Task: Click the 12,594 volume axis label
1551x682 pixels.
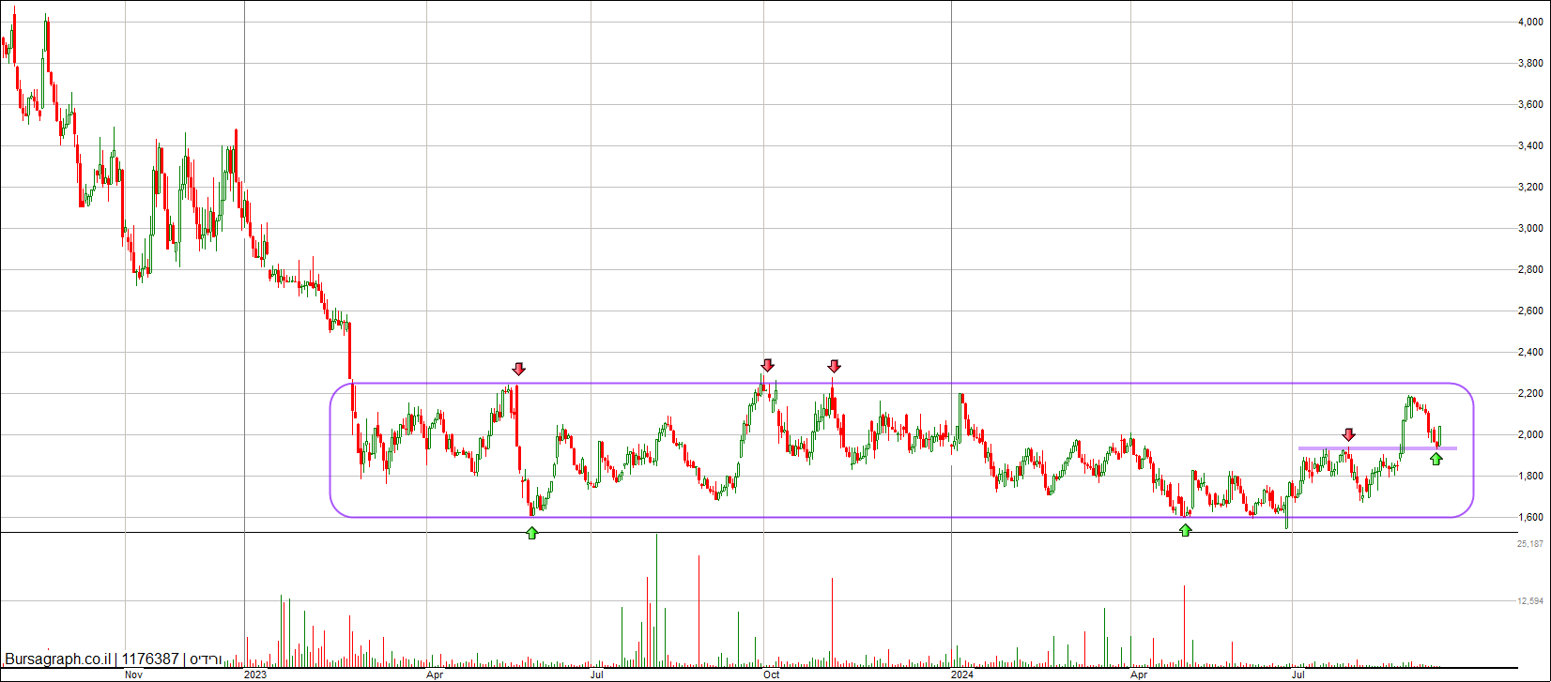Action: coord(1530,601)
